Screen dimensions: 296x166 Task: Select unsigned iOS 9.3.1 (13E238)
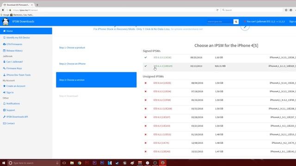coord(162,109)
